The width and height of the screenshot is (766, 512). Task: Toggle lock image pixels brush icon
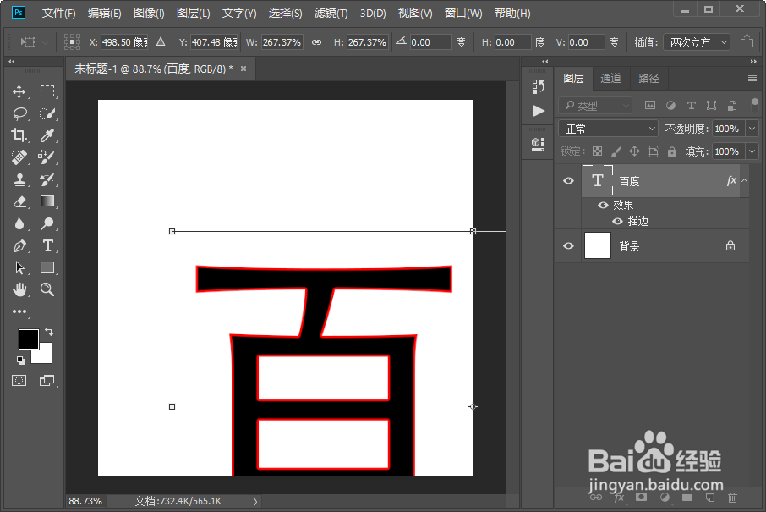coord(616,151)
